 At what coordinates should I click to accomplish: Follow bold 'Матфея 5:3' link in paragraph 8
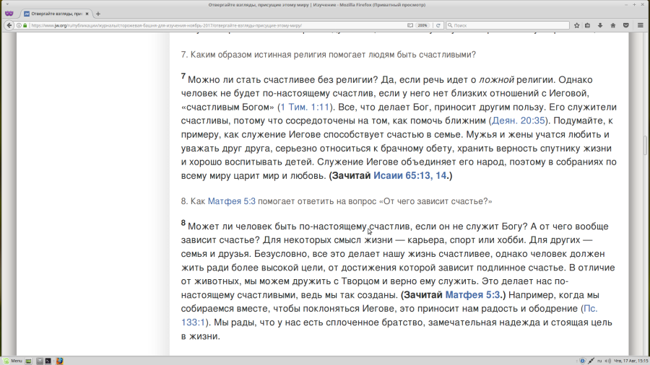coord(472,295)
